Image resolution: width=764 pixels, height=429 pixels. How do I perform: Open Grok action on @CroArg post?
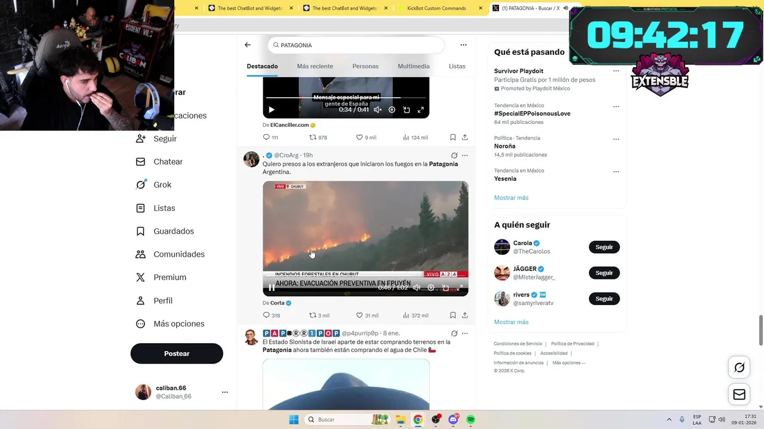[x=454, y=156]
